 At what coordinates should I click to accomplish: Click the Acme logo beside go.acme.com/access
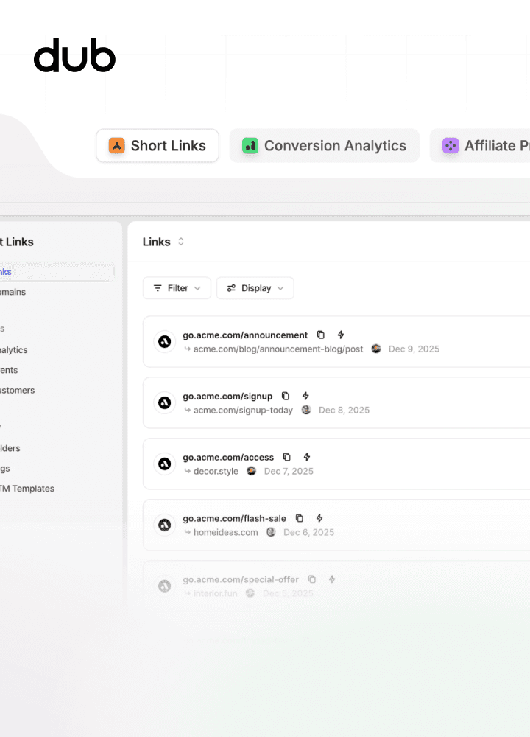coord(164,464)
